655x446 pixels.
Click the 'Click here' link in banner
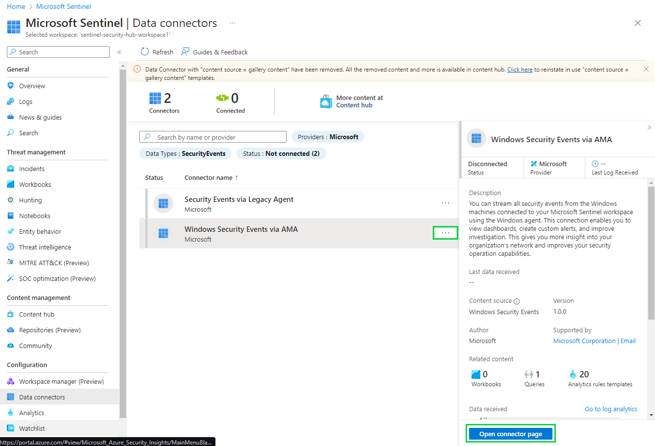pyautogui.click(x=520, y=70)
